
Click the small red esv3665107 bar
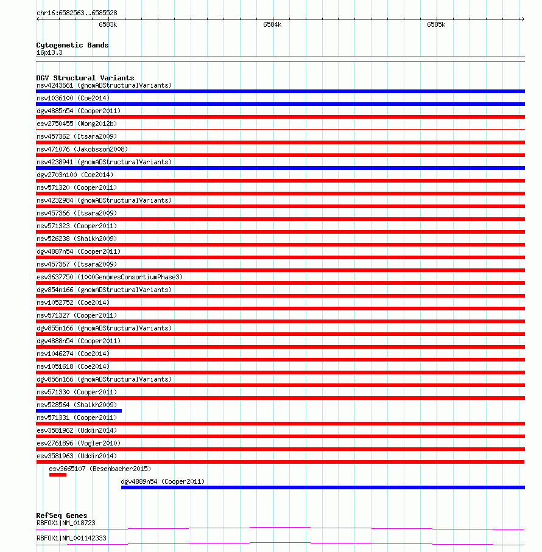(x=58, y=475)
